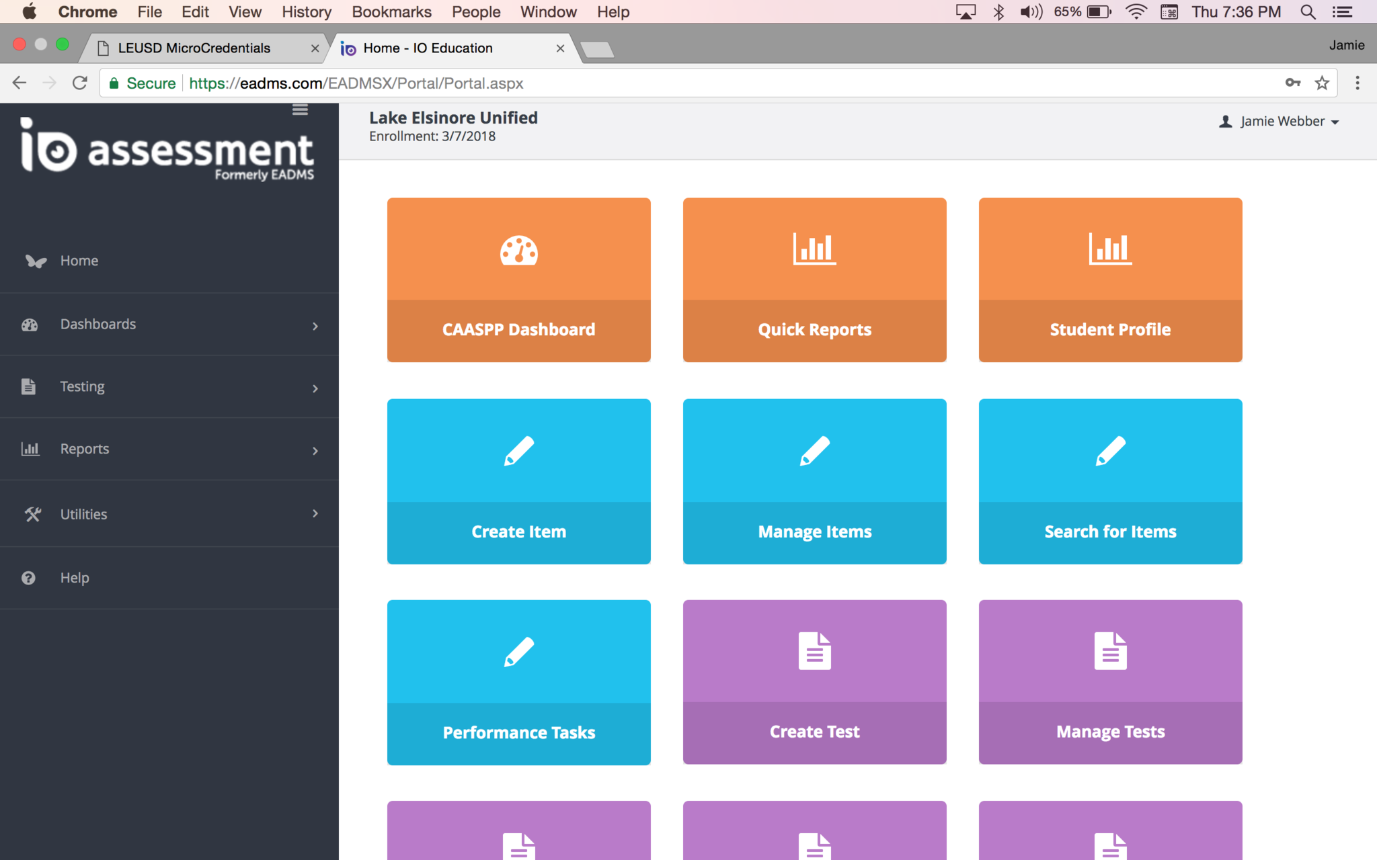The height and width of the screenshot is (860, 1377).
Task: Toggle sidebar with the hamburger menu icon
Action: 300,110
